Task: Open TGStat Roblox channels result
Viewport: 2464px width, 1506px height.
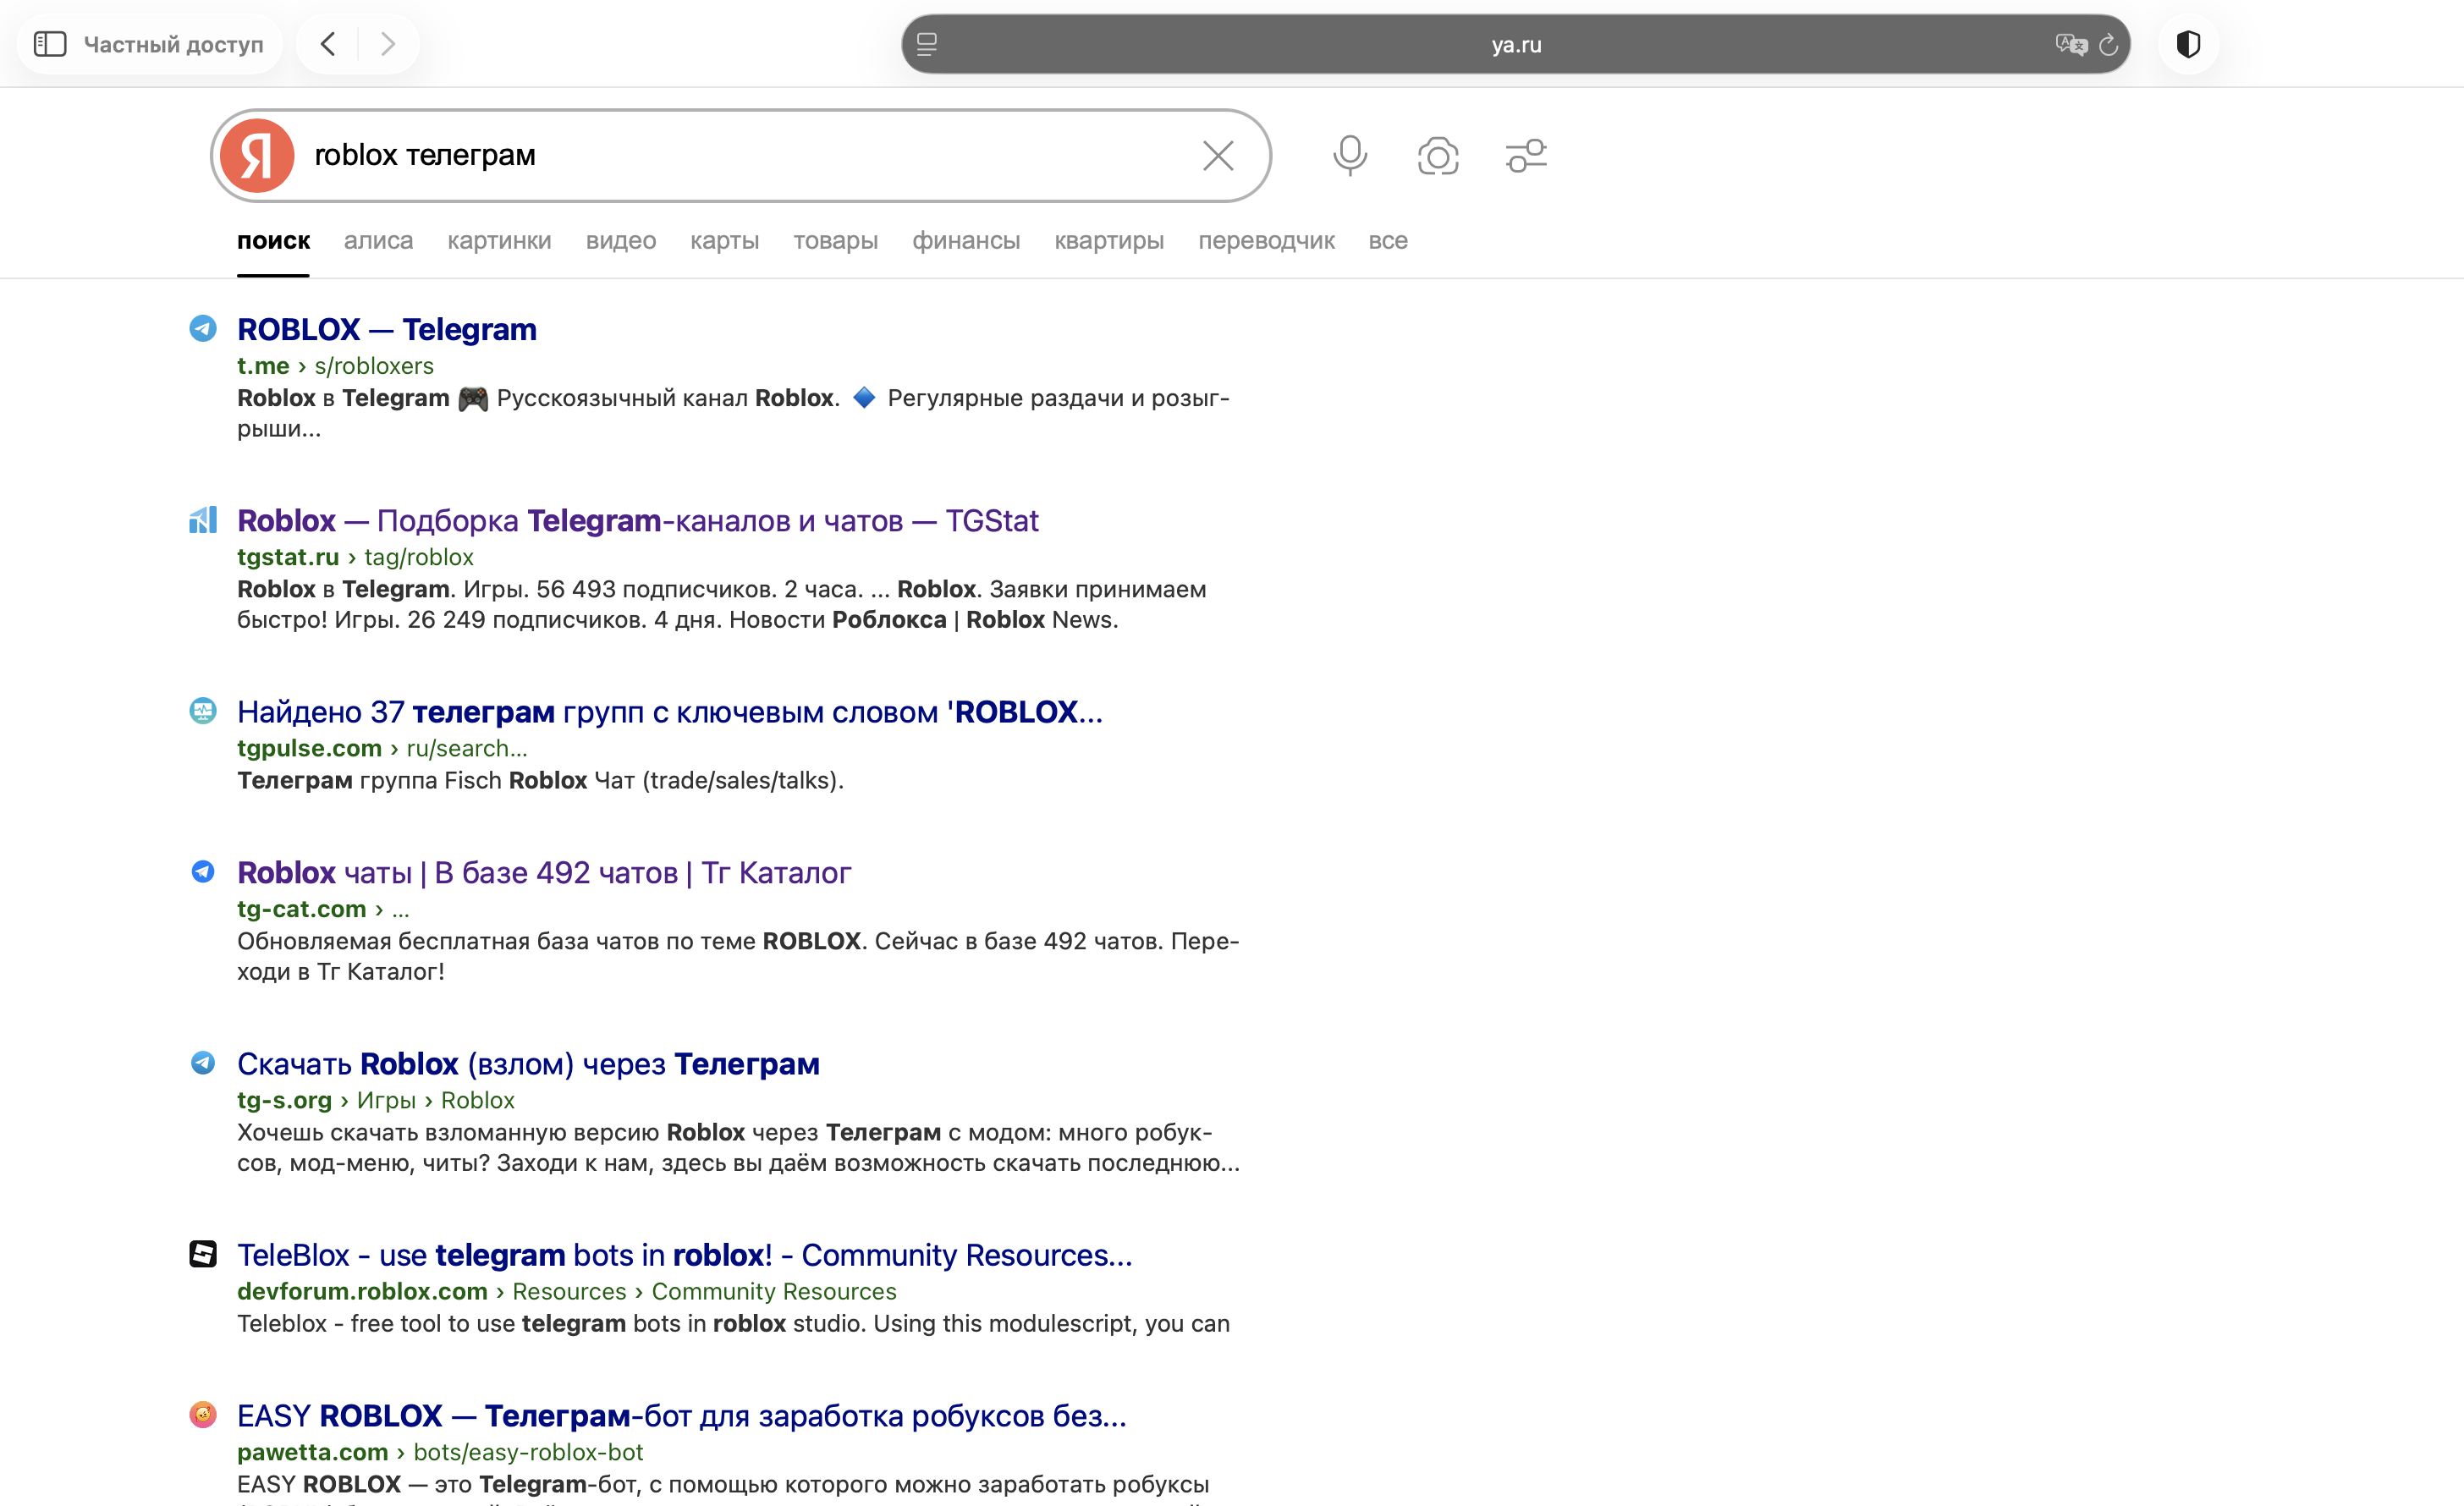Action: 637,520
